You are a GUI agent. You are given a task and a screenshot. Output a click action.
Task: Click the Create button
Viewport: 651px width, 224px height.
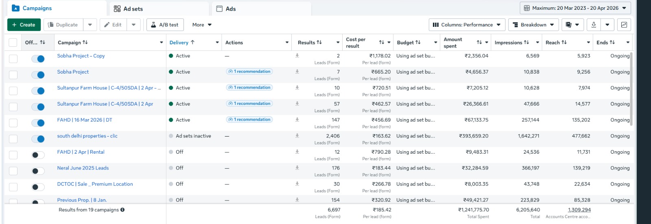24,25
